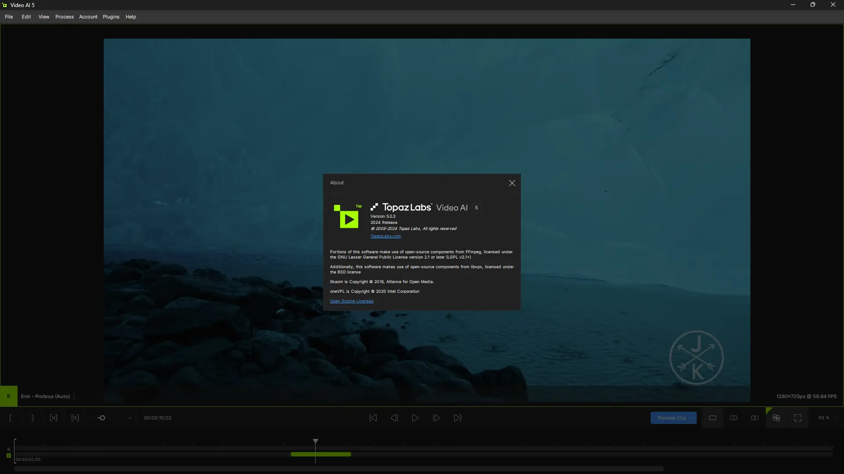The width and height of the screenshot is (844, 474).
Task: Set the trim end bracket marker
Action: (x=32, y=418)
